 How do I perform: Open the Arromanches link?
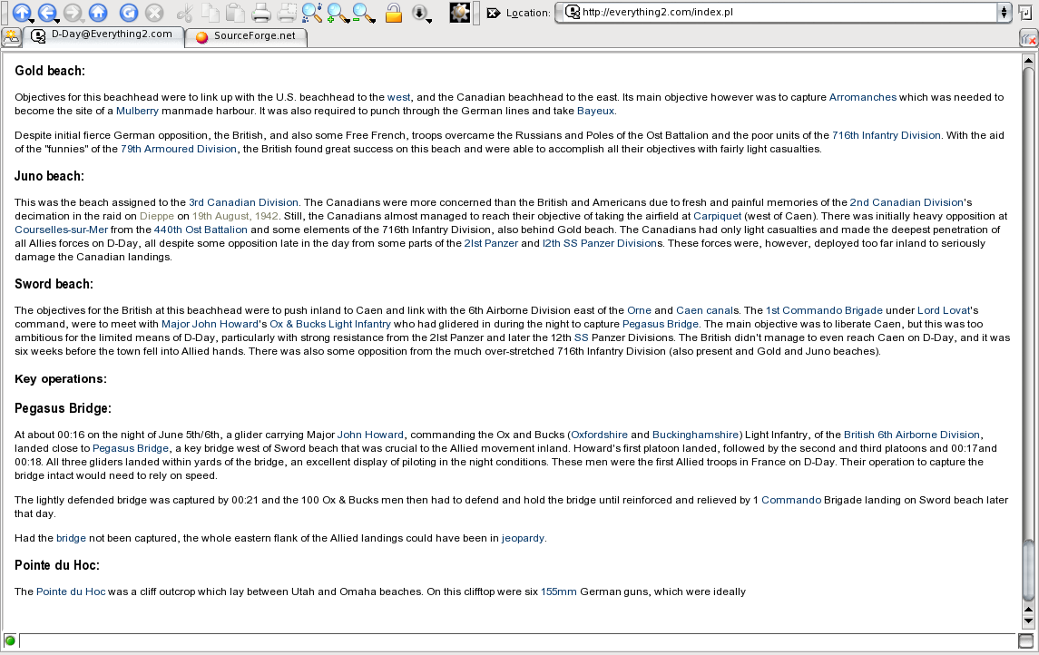click(863, 97)
